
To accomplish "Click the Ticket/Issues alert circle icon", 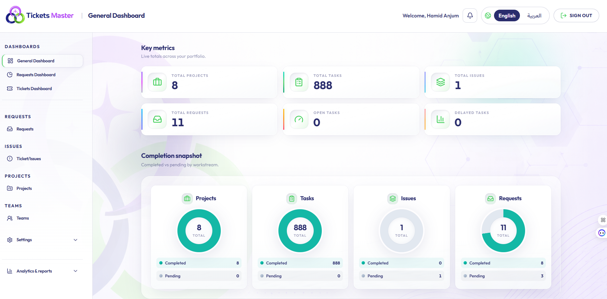I will tap(10, 159).
